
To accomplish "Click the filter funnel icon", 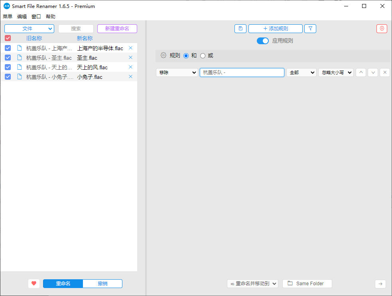I will pyautogui.click(x=310, y=29).
